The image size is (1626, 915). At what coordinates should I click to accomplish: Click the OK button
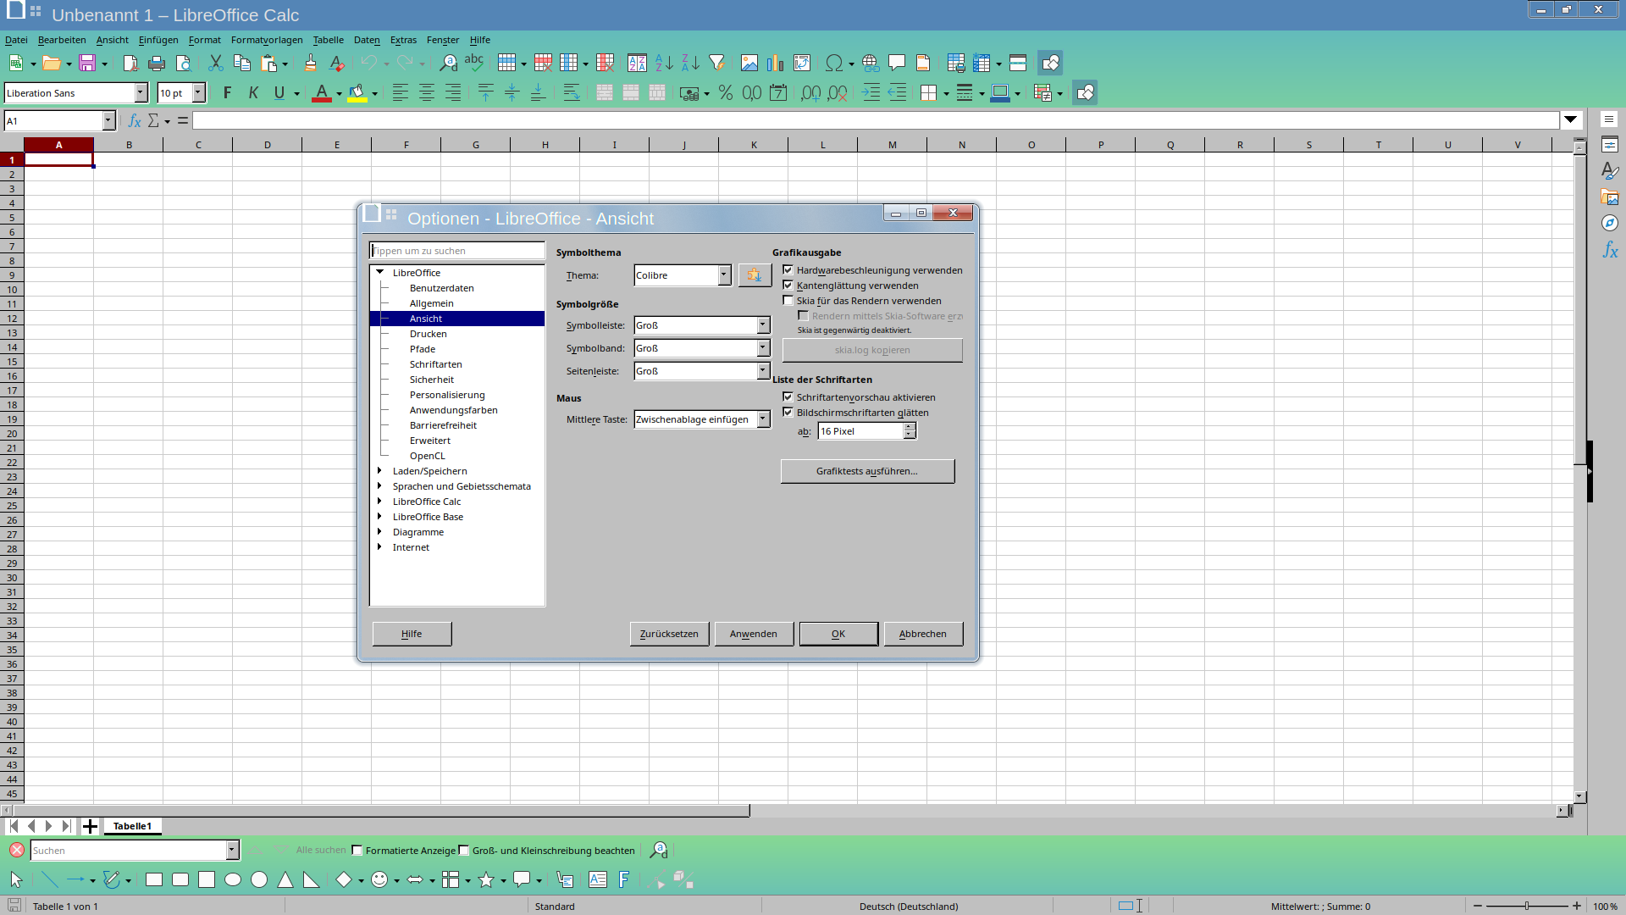(838, 634)
